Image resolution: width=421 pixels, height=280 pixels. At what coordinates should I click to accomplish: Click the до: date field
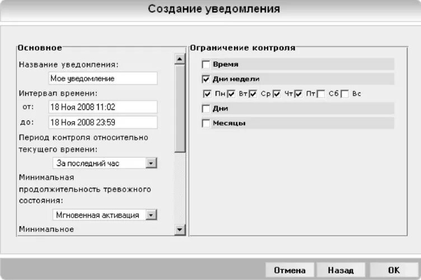coord(103,123)
